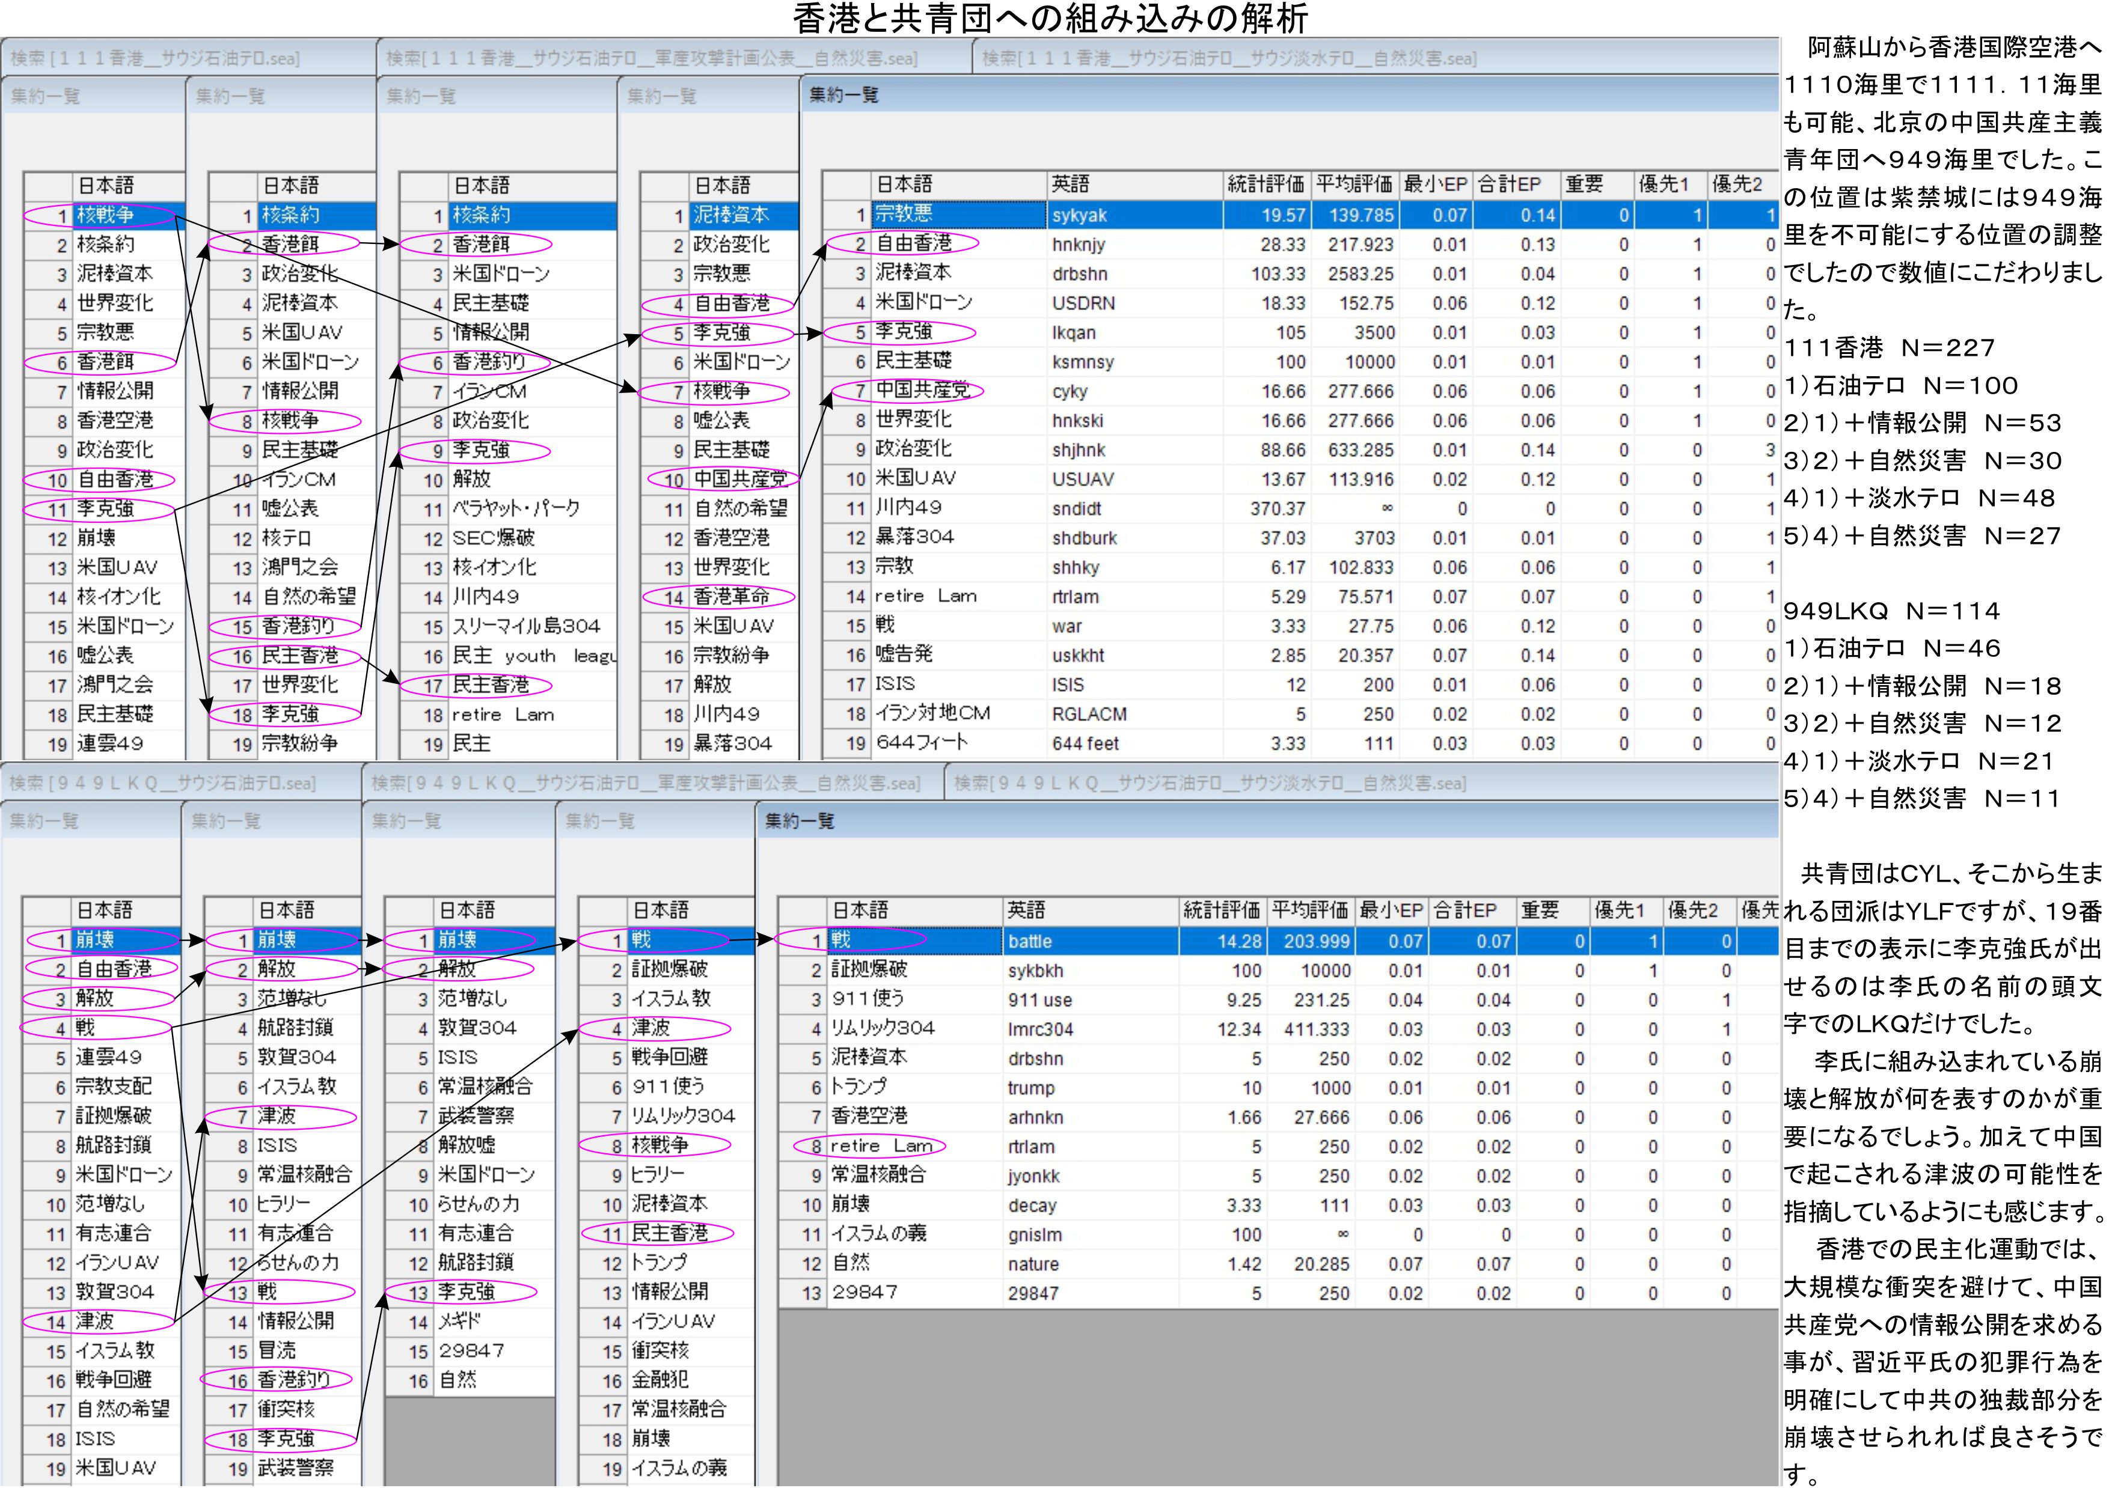Select the 金融犯 list entry
The width and height of the screenshot is (2121, 1488).
(x=660, y=1379)
